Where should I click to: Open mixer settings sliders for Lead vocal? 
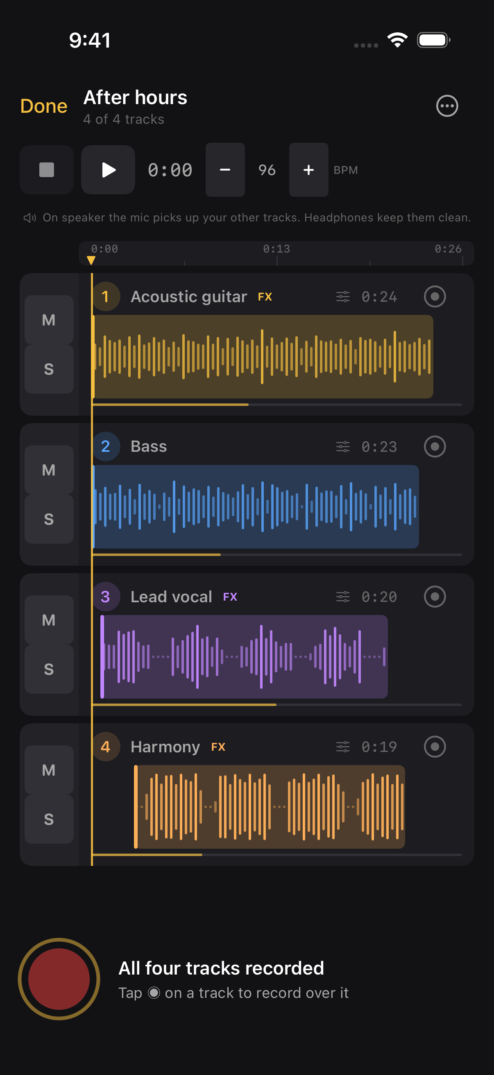pyautogui.click(x=343, y=597)
